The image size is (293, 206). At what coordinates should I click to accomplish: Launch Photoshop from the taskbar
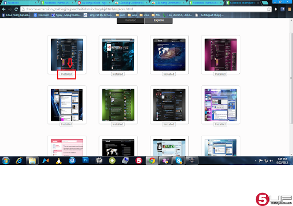(85, 160)
